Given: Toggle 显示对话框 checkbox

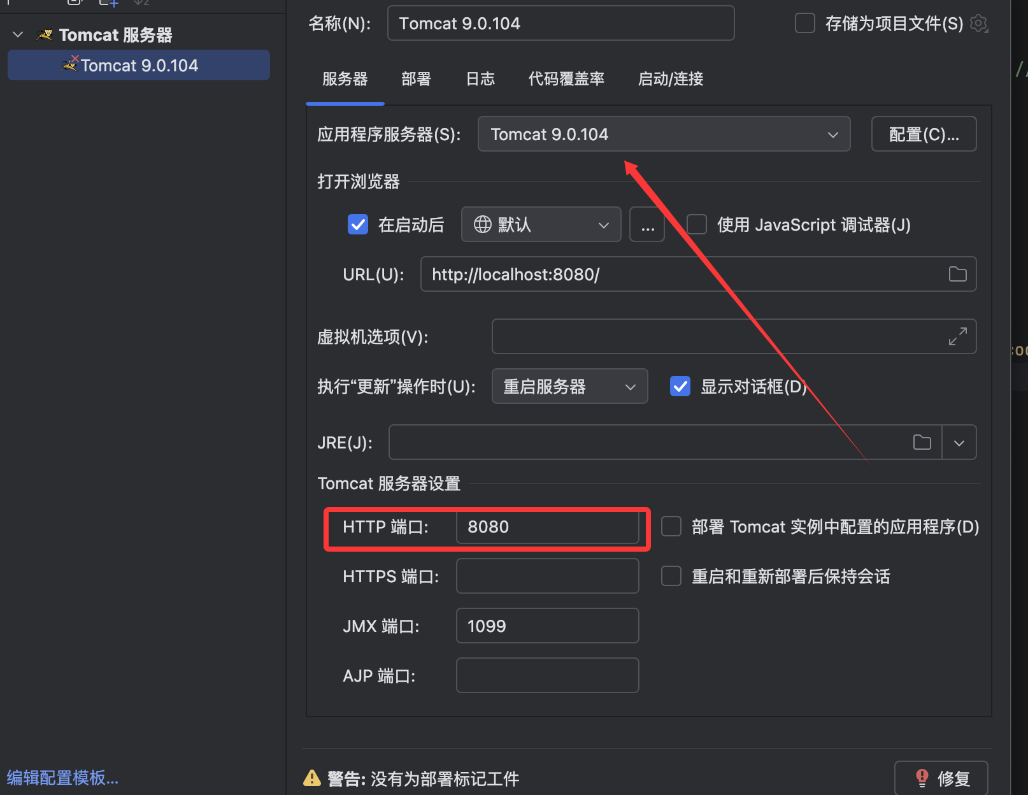Looking at the screenshot, I should [680, 386].
